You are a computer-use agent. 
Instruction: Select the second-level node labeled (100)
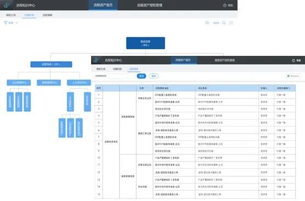(x=51, y=64)
